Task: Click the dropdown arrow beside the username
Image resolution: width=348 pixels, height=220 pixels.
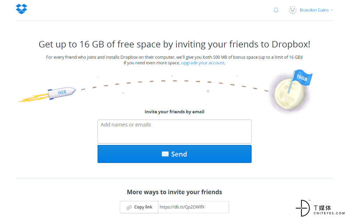Action: pos(332,10)
